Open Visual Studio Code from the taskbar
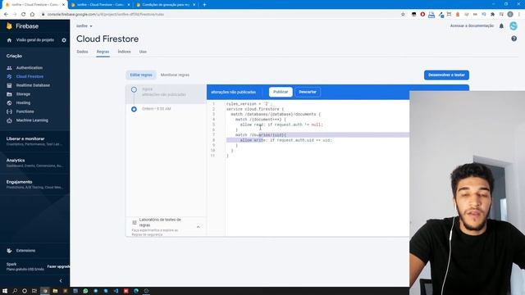525x295 pixels. click(x=116, y=291)
